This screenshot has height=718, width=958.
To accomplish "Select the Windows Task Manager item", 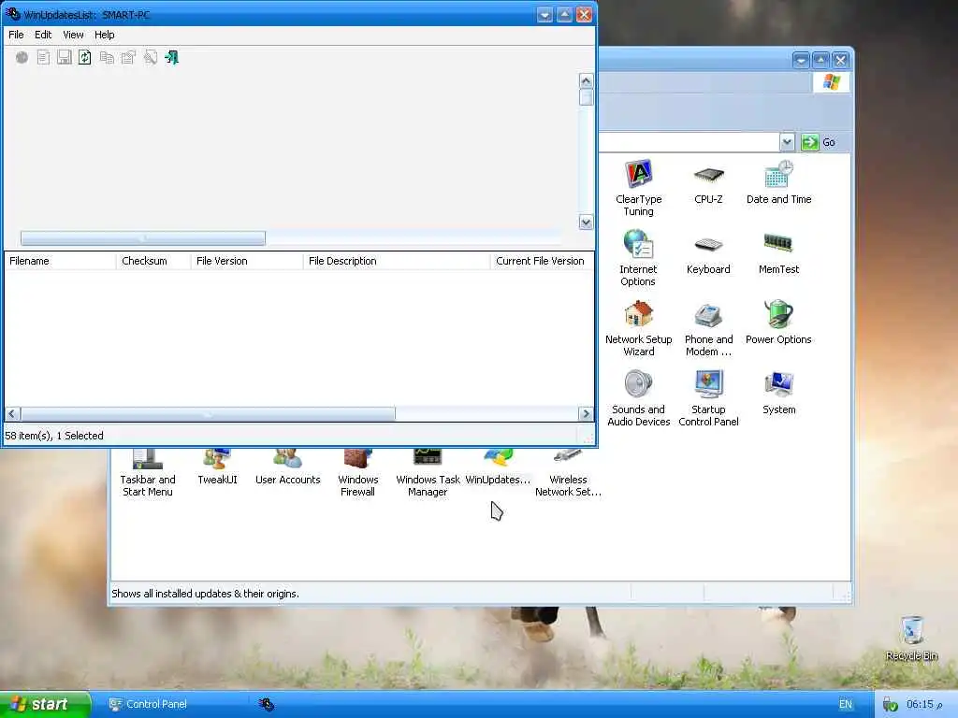I will coord(428,474).
